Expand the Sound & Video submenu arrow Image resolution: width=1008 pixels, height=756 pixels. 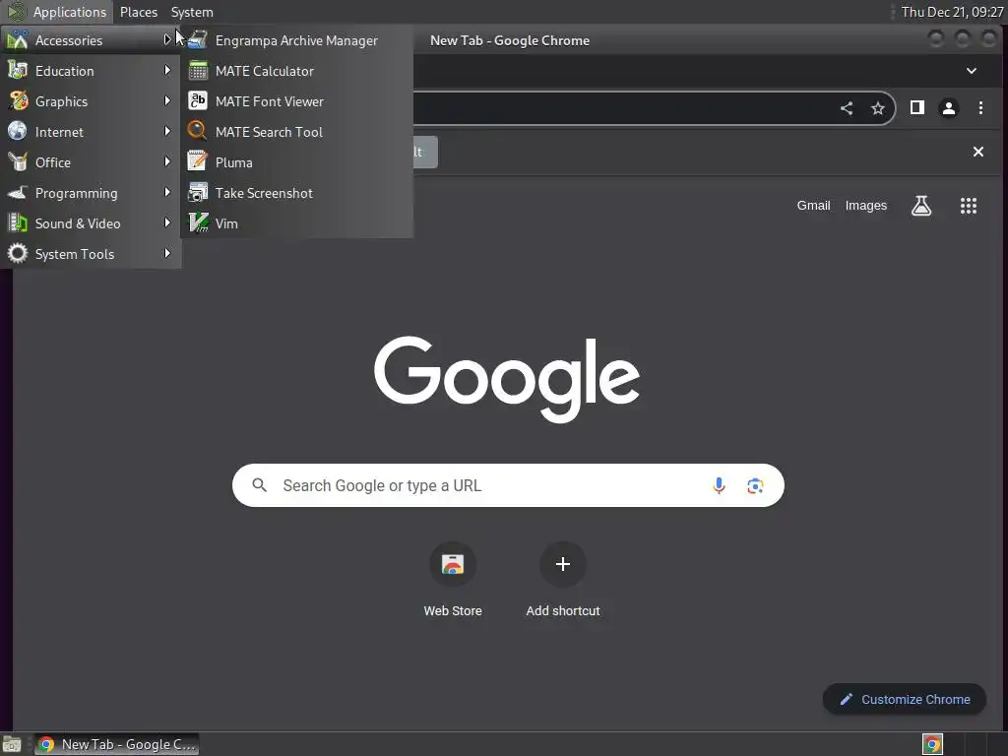(167, 222)
